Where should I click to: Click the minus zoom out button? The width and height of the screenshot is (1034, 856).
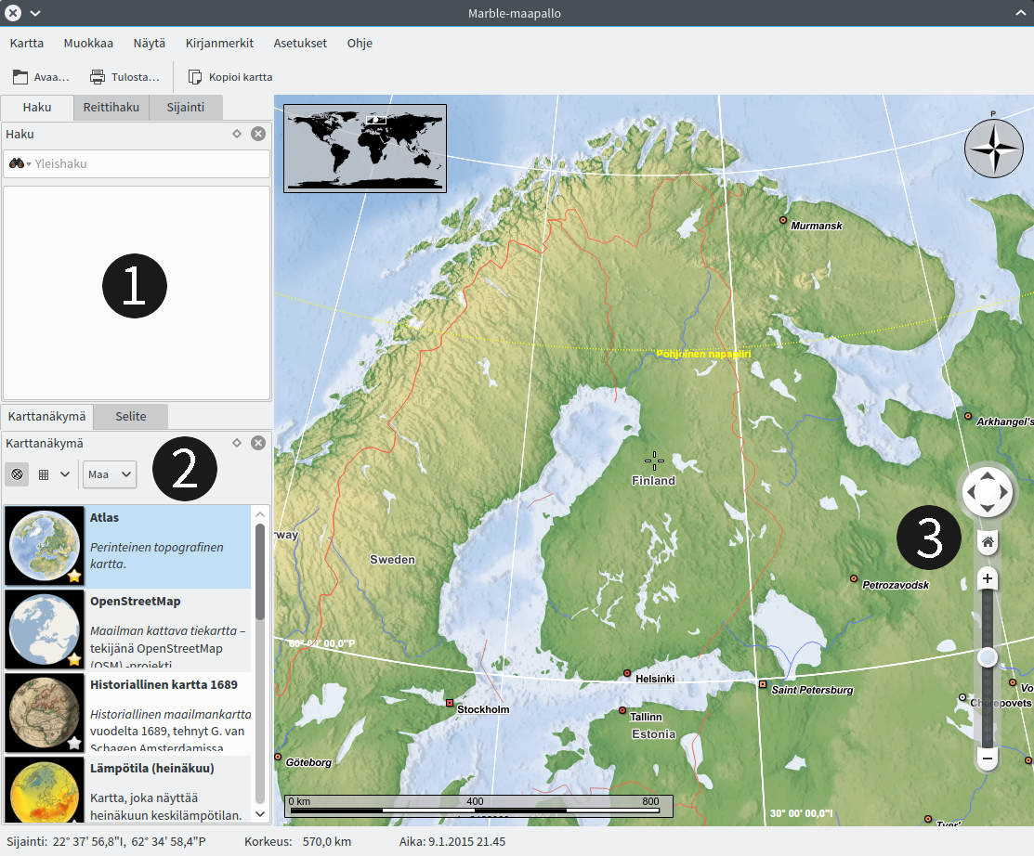988,759
